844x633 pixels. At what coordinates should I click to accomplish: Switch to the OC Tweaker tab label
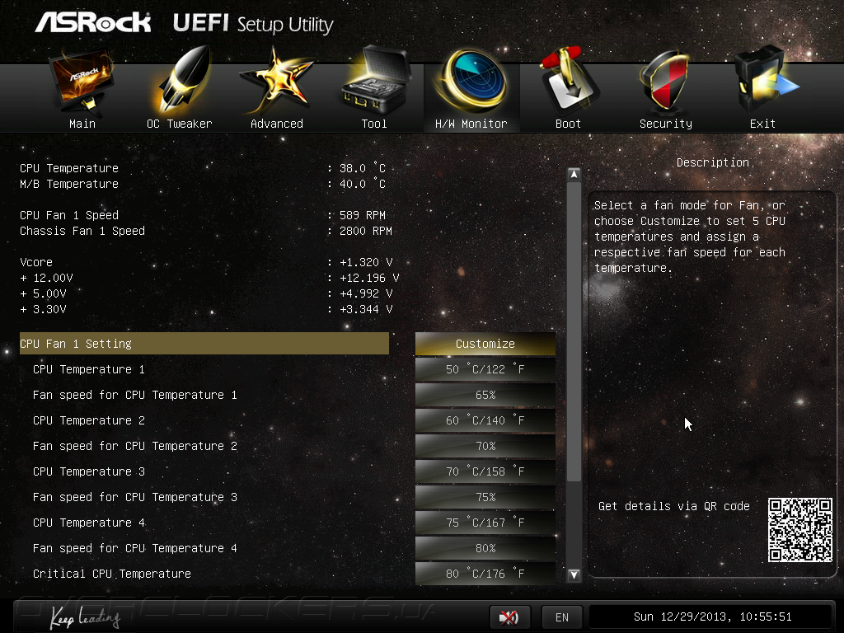tap(179, 124)
